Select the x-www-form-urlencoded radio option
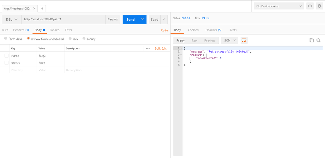This screenshot has width=325, height=158. click(x=28, y=39)
